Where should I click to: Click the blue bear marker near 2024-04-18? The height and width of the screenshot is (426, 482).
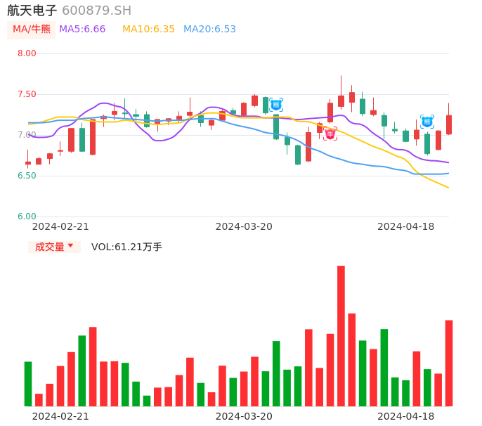click(x=427, y=122)
